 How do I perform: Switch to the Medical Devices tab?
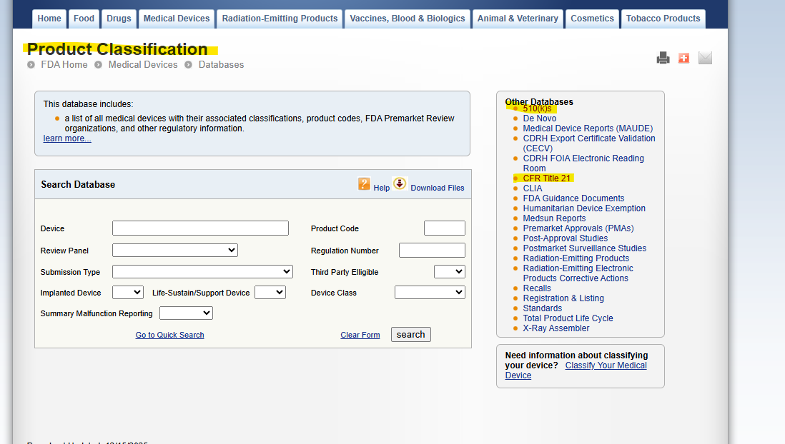tap(177, 19)
